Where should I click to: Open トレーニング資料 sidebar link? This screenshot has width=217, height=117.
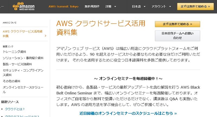[14, 52]
